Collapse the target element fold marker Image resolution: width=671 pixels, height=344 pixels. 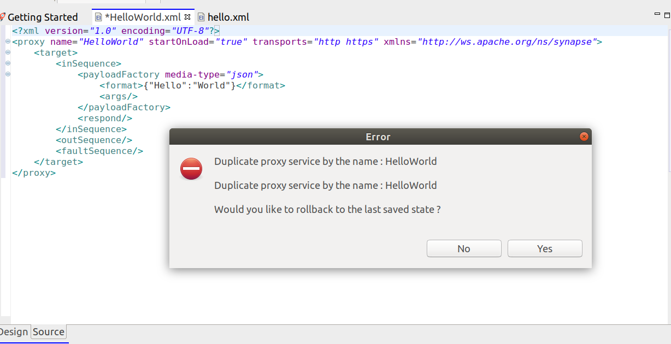coord(7,52)
